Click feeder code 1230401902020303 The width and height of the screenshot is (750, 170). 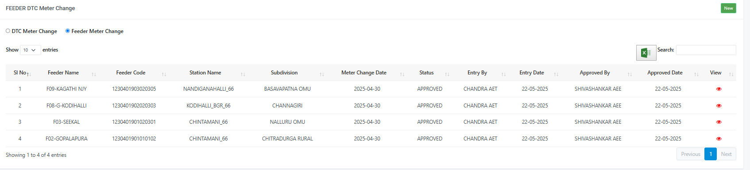[134, 106]
